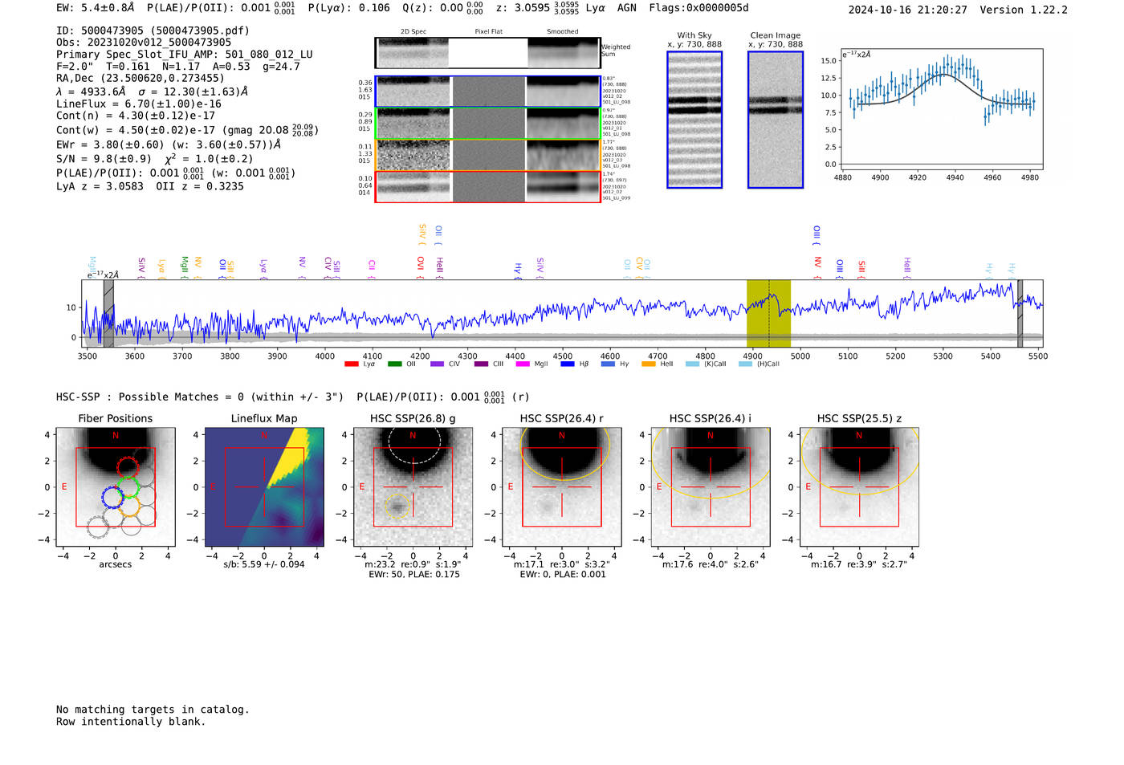Open the Lineflux Map panel
1124x765 pixels.
(264, 487)
